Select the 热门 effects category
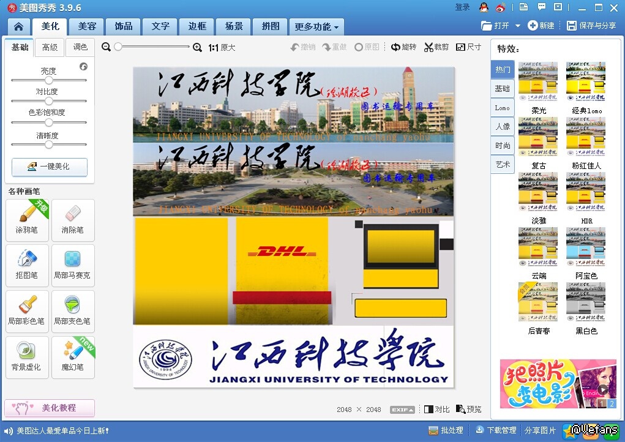Image resolution: width=625 pixels, height=442 pixels. (503, 70)
